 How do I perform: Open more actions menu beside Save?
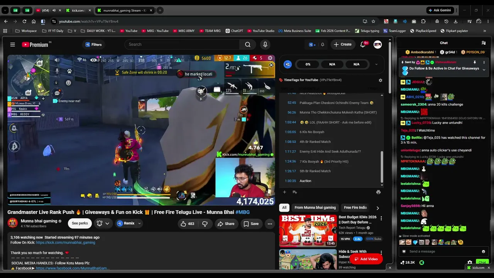point(270,224)
